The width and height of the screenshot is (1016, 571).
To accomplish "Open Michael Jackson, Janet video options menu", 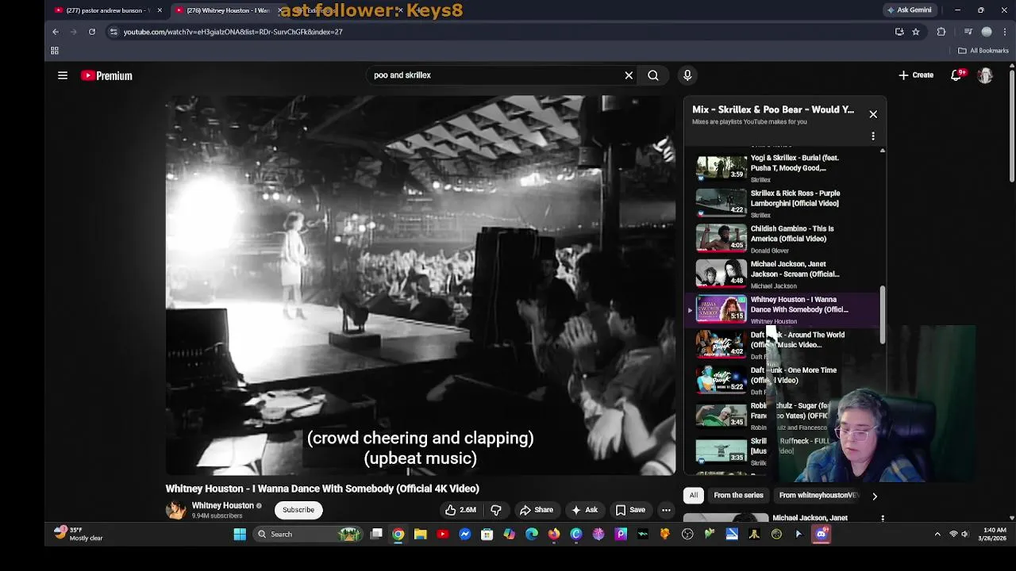I will tap(883, 519).
